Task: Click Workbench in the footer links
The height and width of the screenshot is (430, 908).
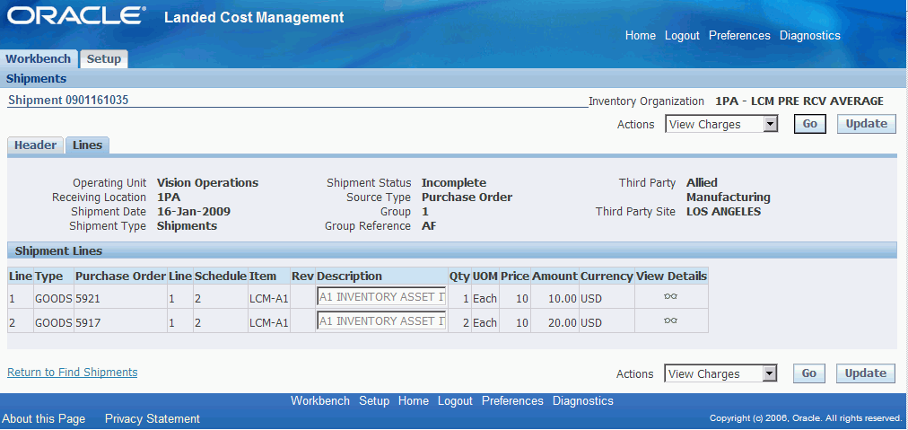Action: pos(320,401)
